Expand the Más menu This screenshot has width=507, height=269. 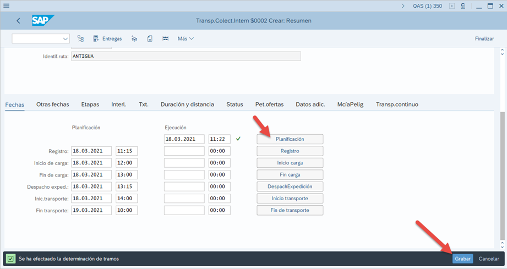tap(186, 39)
